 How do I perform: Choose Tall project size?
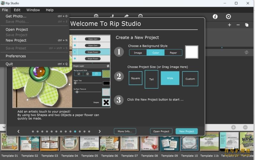click(x=151, y=79)
